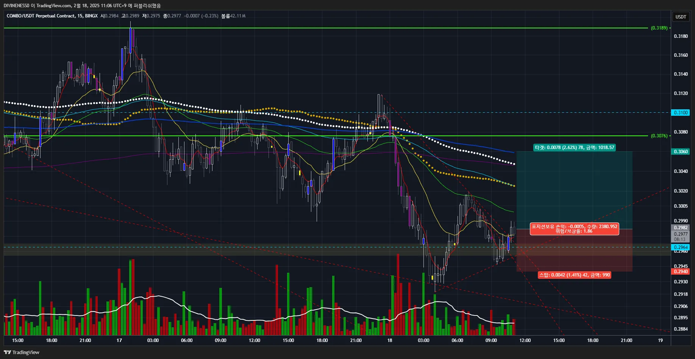Click the 0.3005 price scale label
This screenshot has height=359, width=695.
[x=681, y=206]
